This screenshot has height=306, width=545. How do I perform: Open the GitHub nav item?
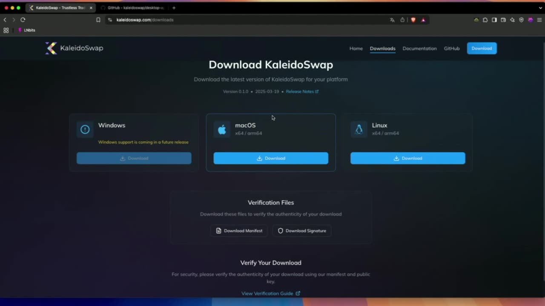click(452, 48)
